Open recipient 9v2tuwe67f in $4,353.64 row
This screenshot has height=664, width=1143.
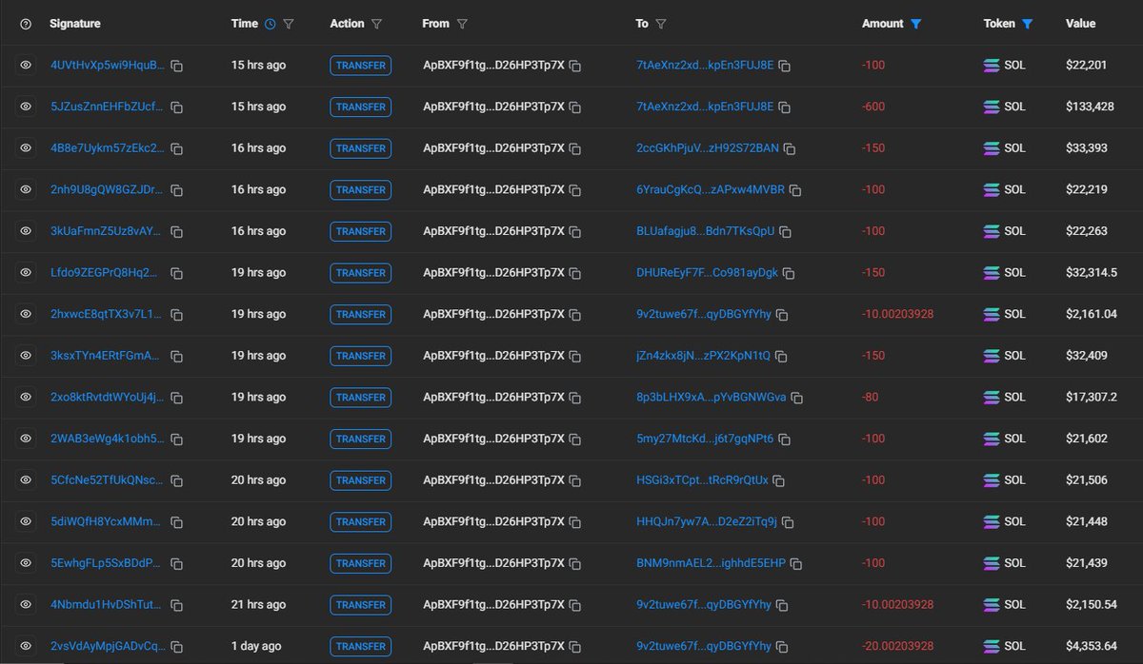click(704, 646)
